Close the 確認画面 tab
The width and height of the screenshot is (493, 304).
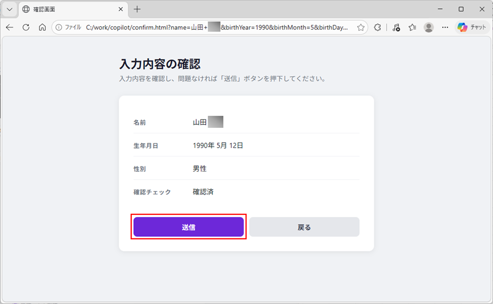click(x=121, y=9)
